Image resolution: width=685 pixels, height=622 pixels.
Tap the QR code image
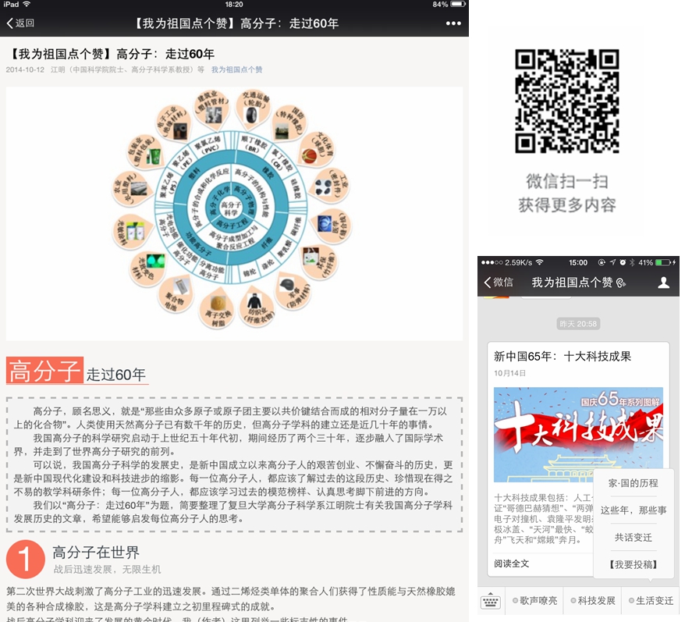click(567, 101)
